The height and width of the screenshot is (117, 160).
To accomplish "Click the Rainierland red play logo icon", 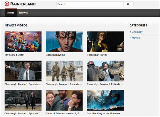I will pyautogui.click(x=7, y=4).
